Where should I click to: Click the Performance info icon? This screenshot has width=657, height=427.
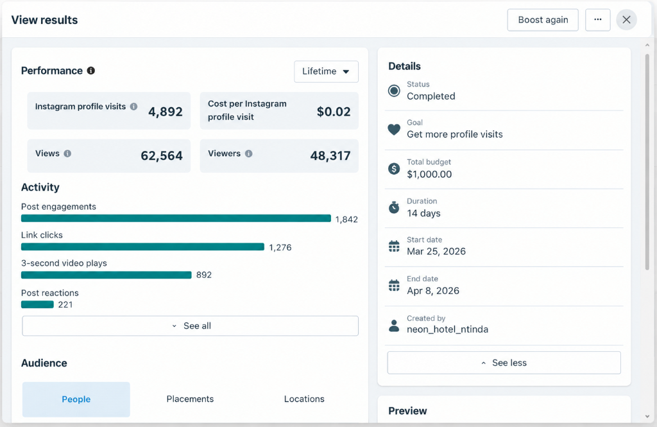91,71
